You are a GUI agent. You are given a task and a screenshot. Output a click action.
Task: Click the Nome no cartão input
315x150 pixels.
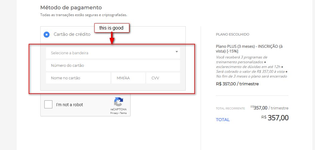[x=78, y=78]
